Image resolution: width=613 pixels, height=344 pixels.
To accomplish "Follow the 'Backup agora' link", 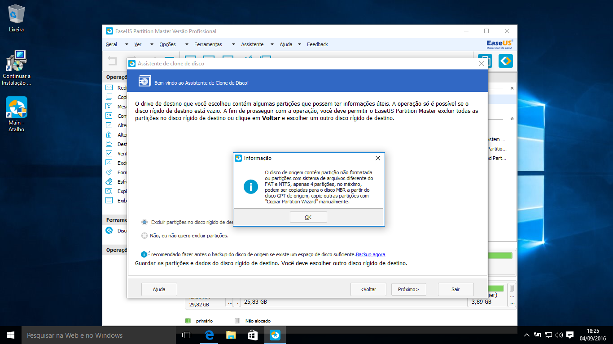I will 371,254.
